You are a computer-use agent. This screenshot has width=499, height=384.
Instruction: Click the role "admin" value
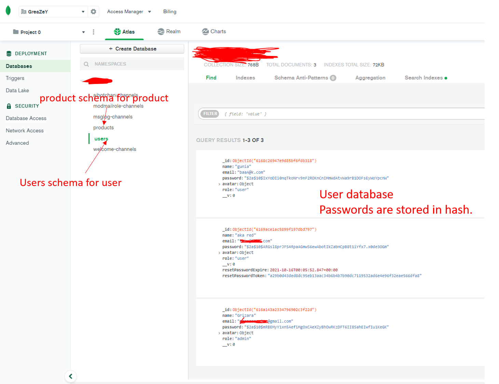(x=243, y=339)
